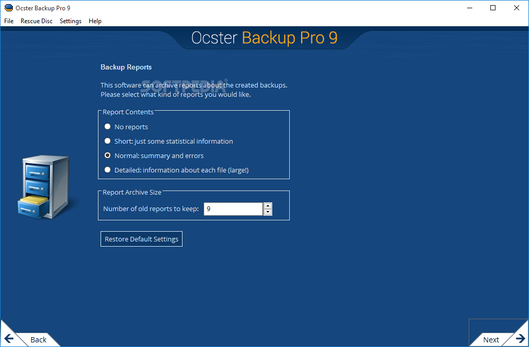Click 'Number of old reports to keep:' label
The height and width of the screenshot is (347, 529).
coord(151,209)
